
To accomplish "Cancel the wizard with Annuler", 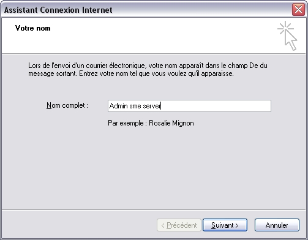I will coord(277,225).
